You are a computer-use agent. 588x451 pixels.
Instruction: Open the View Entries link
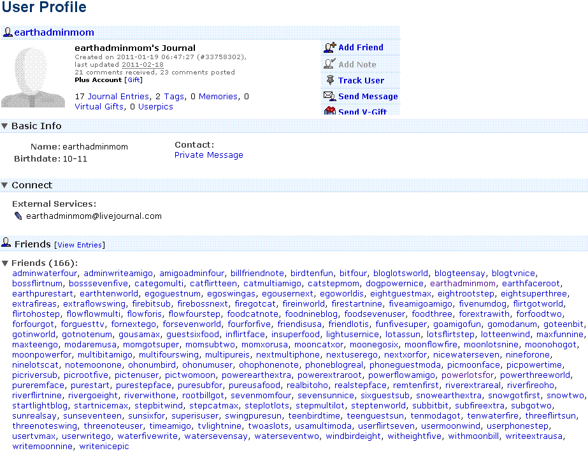80,245
